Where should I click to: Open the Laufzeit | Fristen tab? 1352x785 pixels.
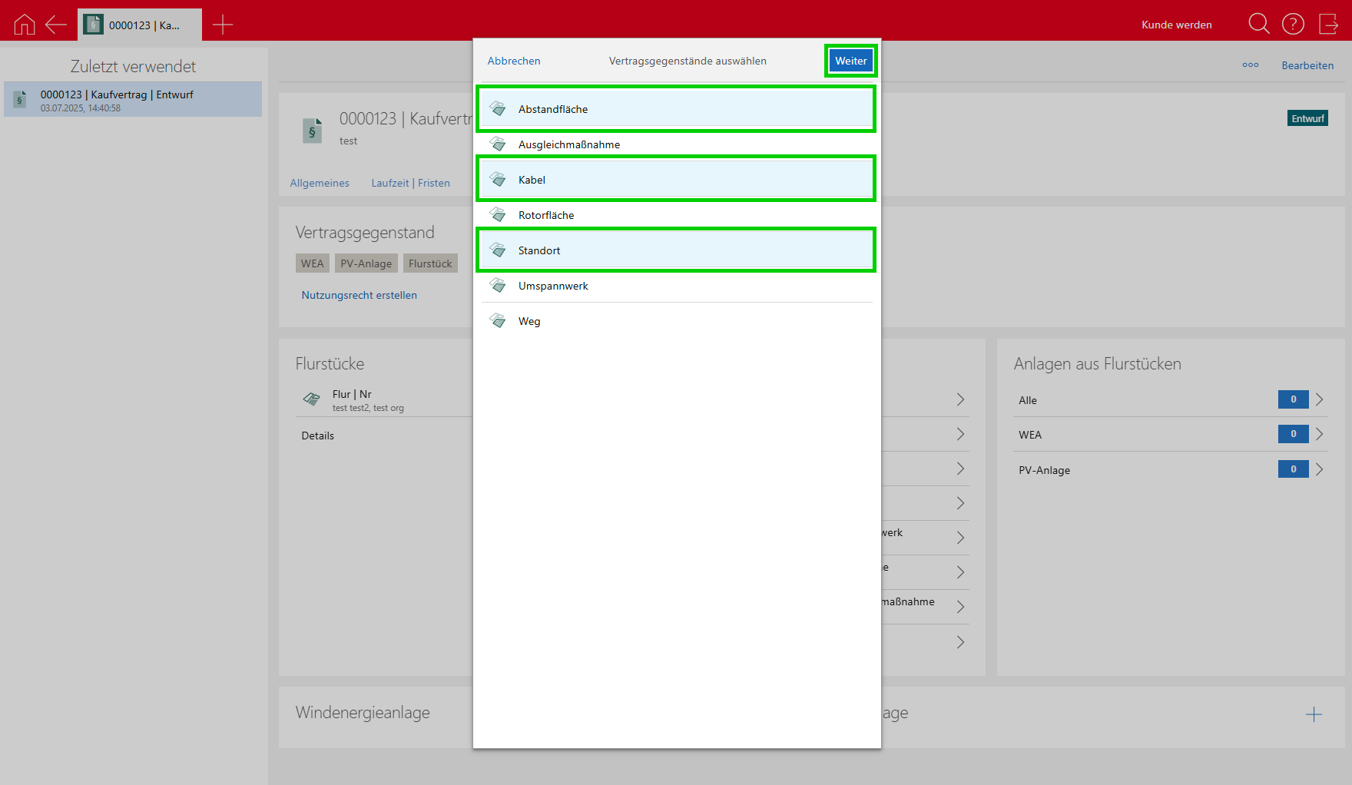410,183
